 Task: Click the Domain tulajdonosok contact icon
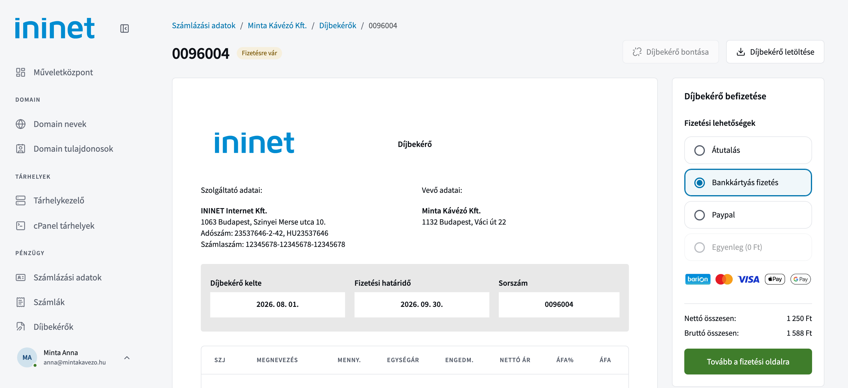coord(20,149)
